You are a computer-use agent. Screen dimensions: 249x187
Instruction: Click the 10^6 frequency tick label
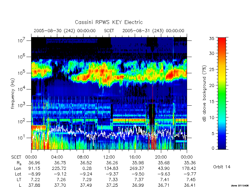click(x=21, y=56)
